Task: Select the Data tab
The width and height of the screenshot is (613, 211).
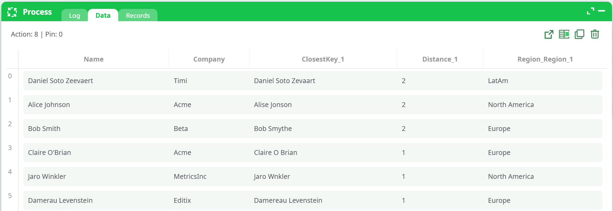Action: (103, 15)
